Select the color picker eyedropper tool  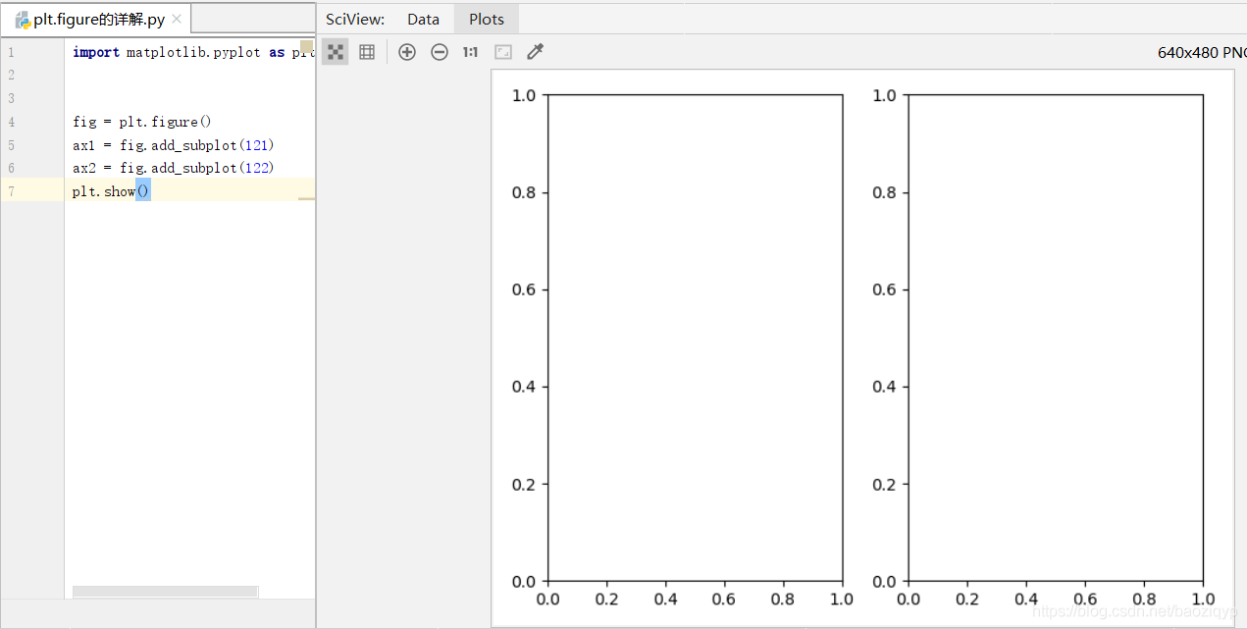535,52
